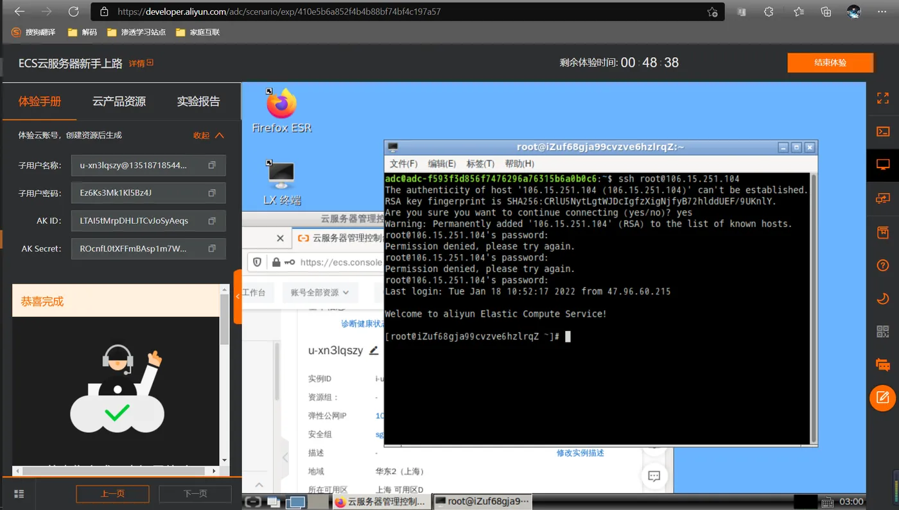899x510 pixels.
Task: Open LX 终端 desktop shortcut
Action: [x=281, y=183]
